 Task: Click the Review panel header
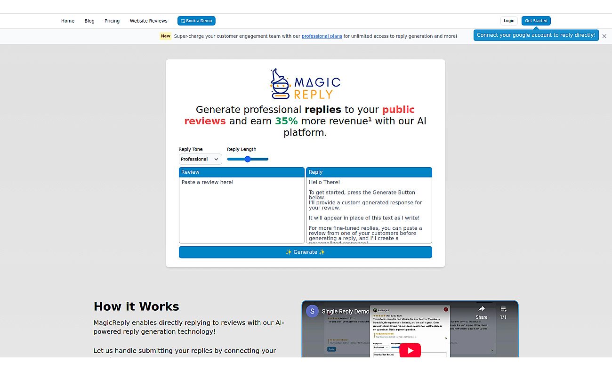(x=242, y=172)
